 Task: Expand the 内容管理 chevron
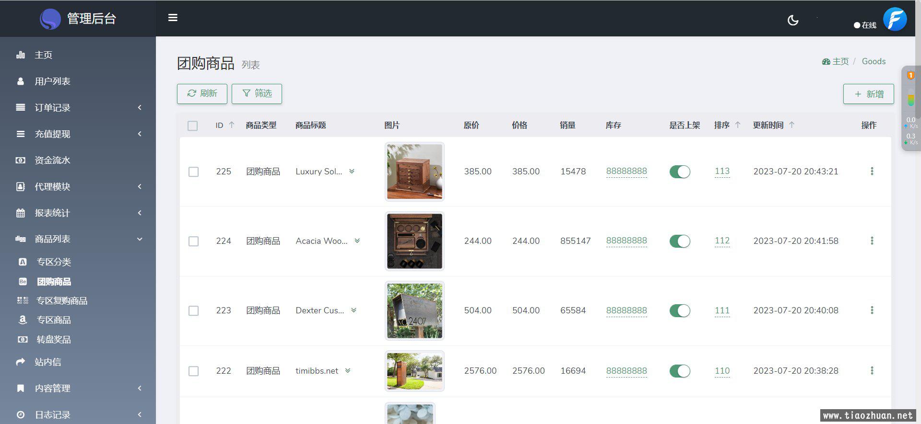coord(140,389)
